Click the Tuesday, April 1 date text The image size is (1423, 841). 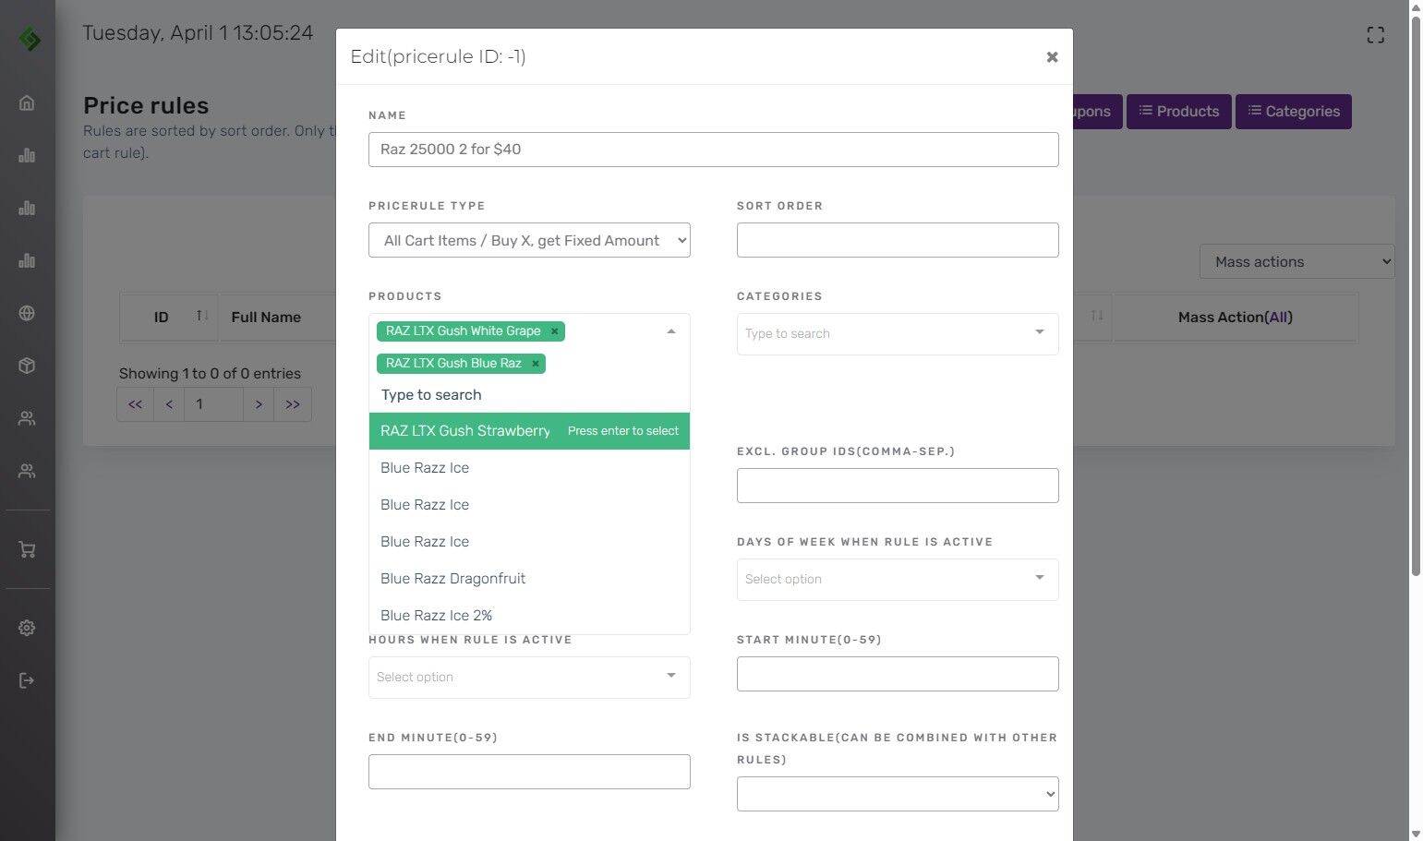coord(198,33)
